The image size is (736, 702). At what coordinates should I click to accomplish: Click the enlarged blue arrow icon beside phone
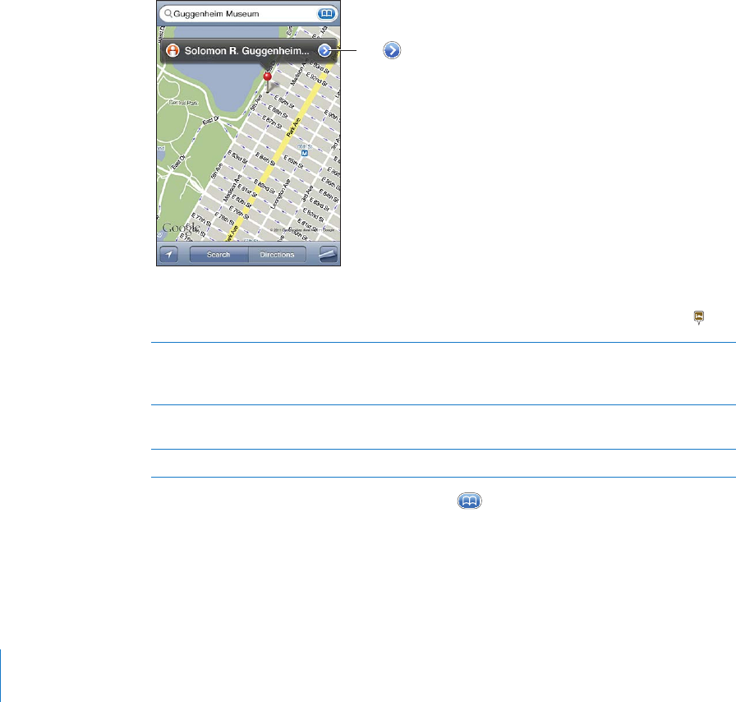pyautogui.click(x=392, y=50)
